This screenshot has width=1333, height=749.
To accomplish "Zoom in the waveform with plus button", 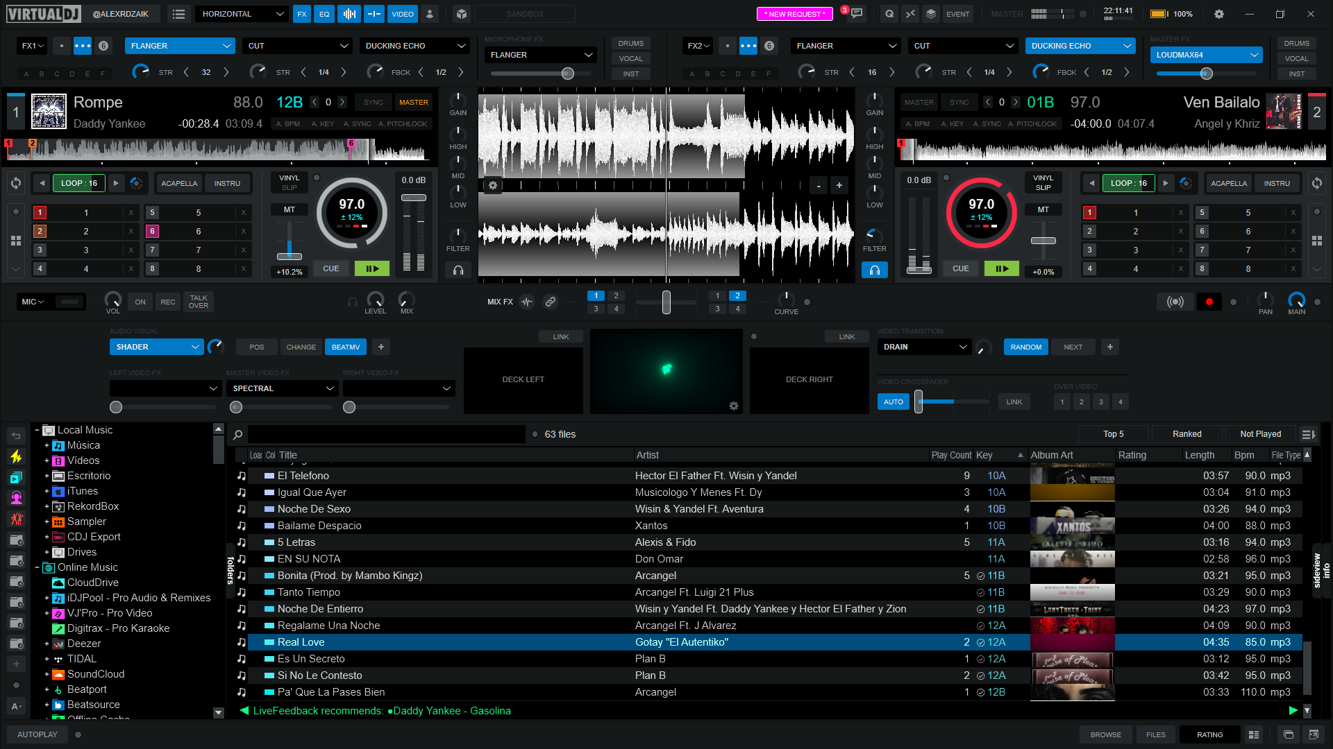I will coord(839,185).
